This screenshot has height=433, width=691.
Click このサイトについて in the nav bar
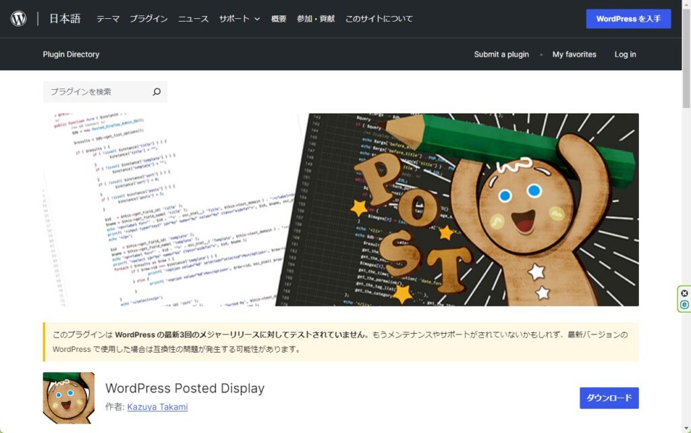pyautogui.click(x=379, y=19)
